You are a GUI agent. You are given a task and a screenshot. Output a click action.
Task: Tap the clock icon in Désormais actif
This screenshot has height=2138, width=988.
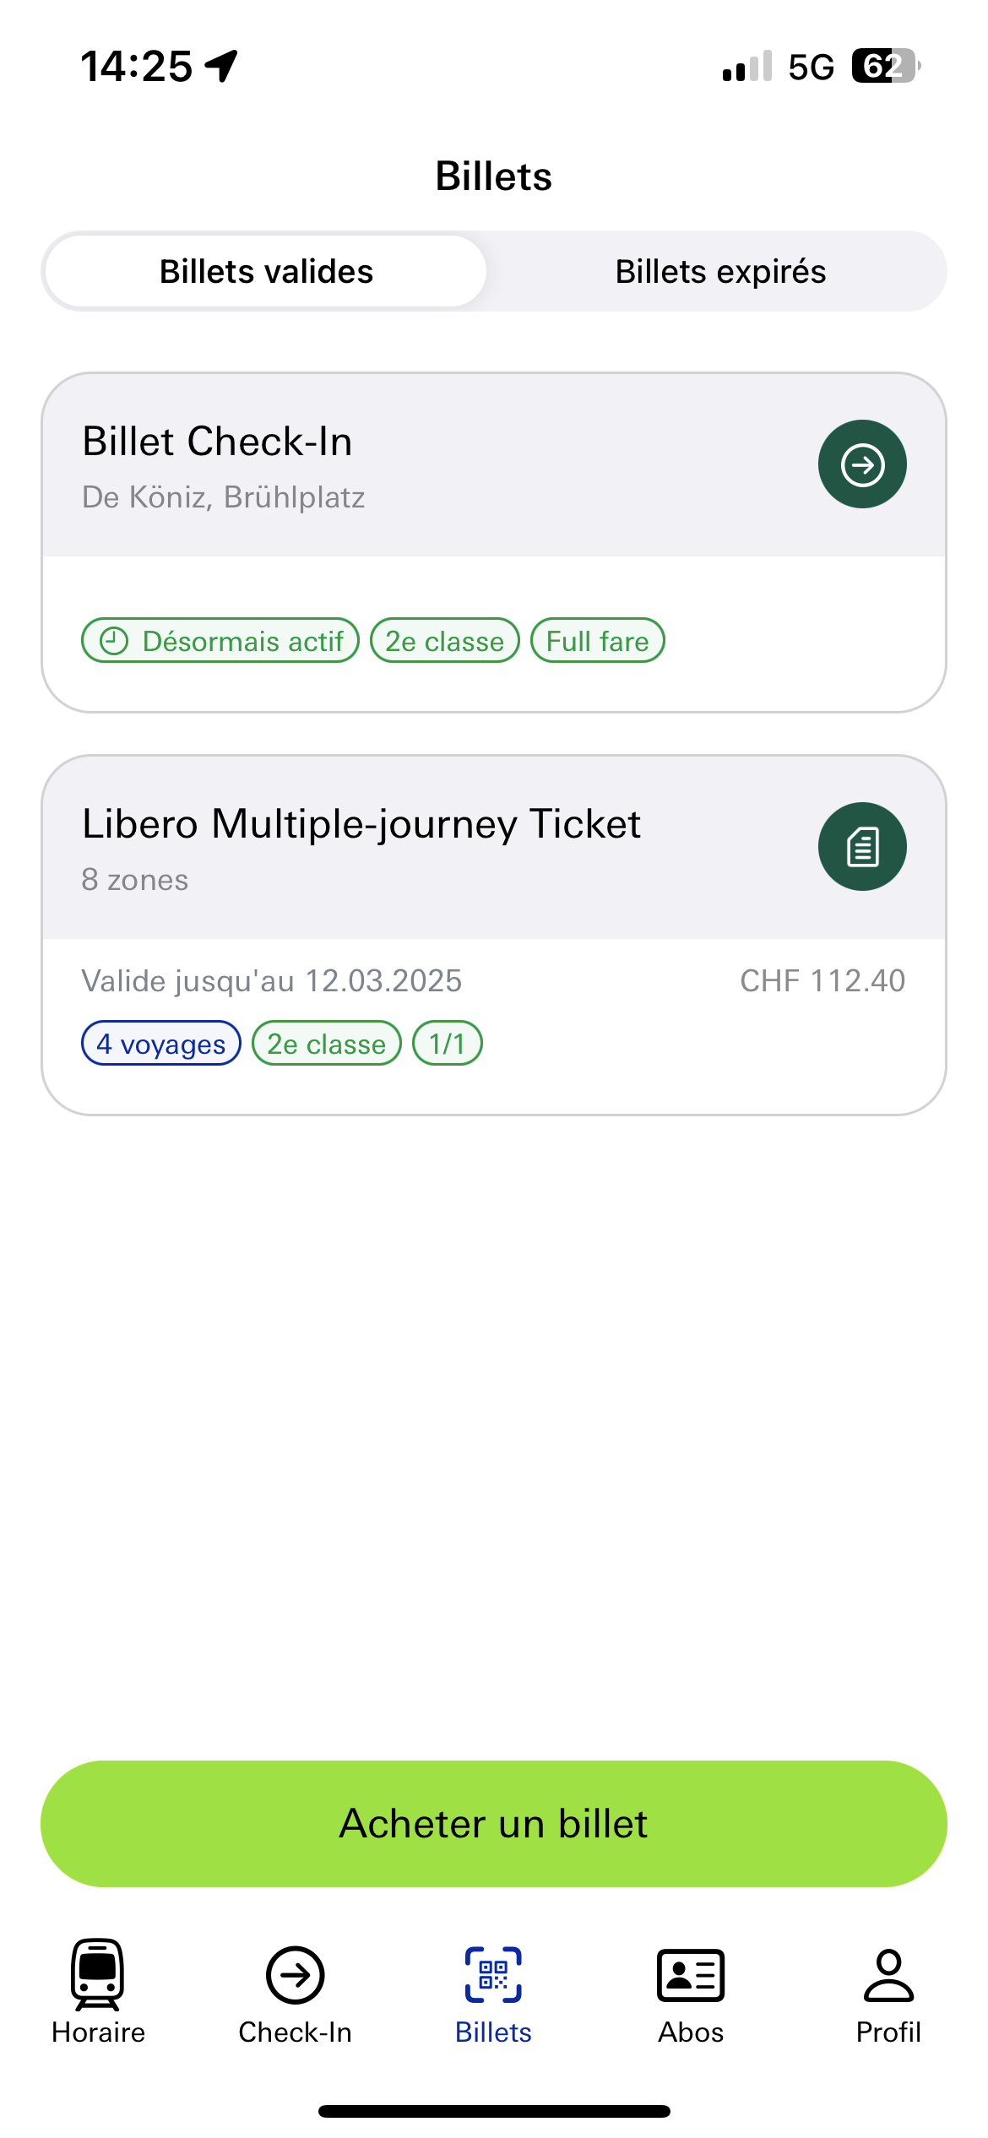[x=114, y=641]
